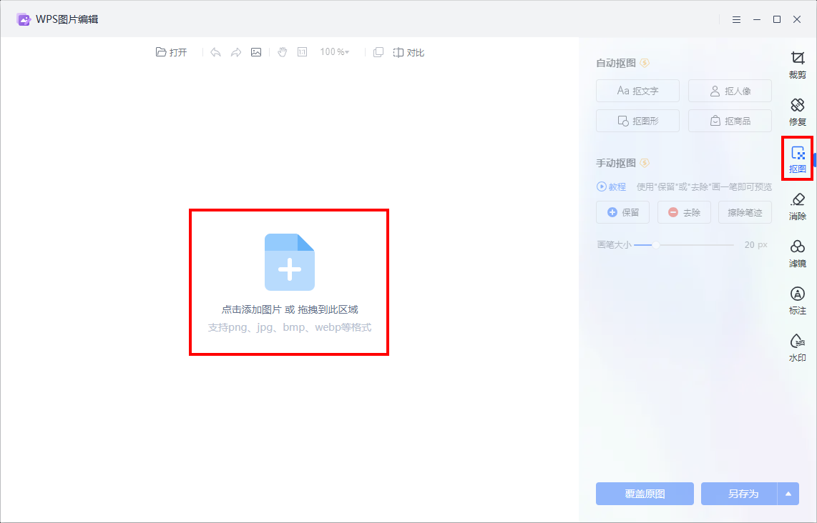Select the 去除 remove brush
The width and height of the screenshot is (817, 523).
click(684, 212)
